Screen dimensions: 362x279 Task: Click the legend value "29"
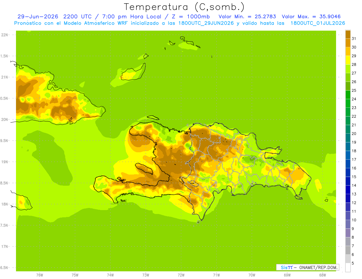point(354,56)
